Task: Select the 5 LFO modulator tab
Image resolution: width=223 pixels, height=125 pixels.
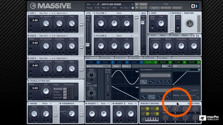Action: click(149, 62)
